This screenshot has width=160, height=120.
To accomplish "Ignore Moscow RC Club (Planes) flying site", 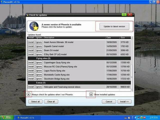I will [39, 66].
